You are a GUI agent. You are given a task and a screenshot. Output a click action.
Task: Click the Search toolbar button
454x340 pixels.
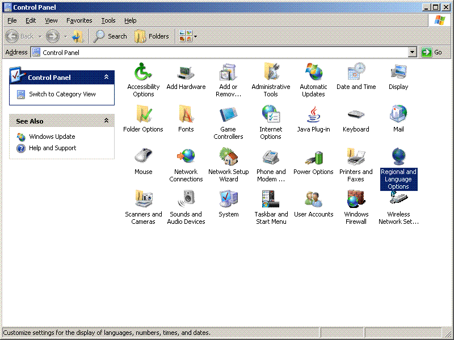tap(110, 36)
